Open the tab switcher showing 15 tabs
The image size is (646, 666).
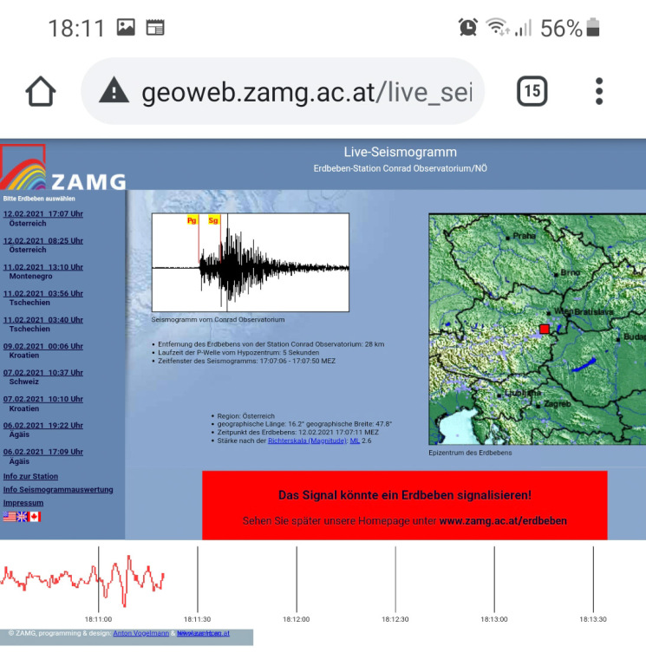click(x=532, y=91)
